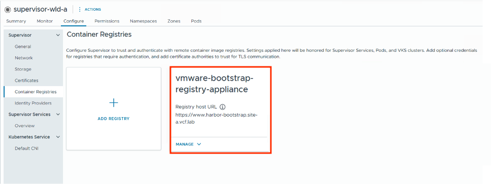
Task: Click the Supervisor section header label
Action: click(20, 35)
